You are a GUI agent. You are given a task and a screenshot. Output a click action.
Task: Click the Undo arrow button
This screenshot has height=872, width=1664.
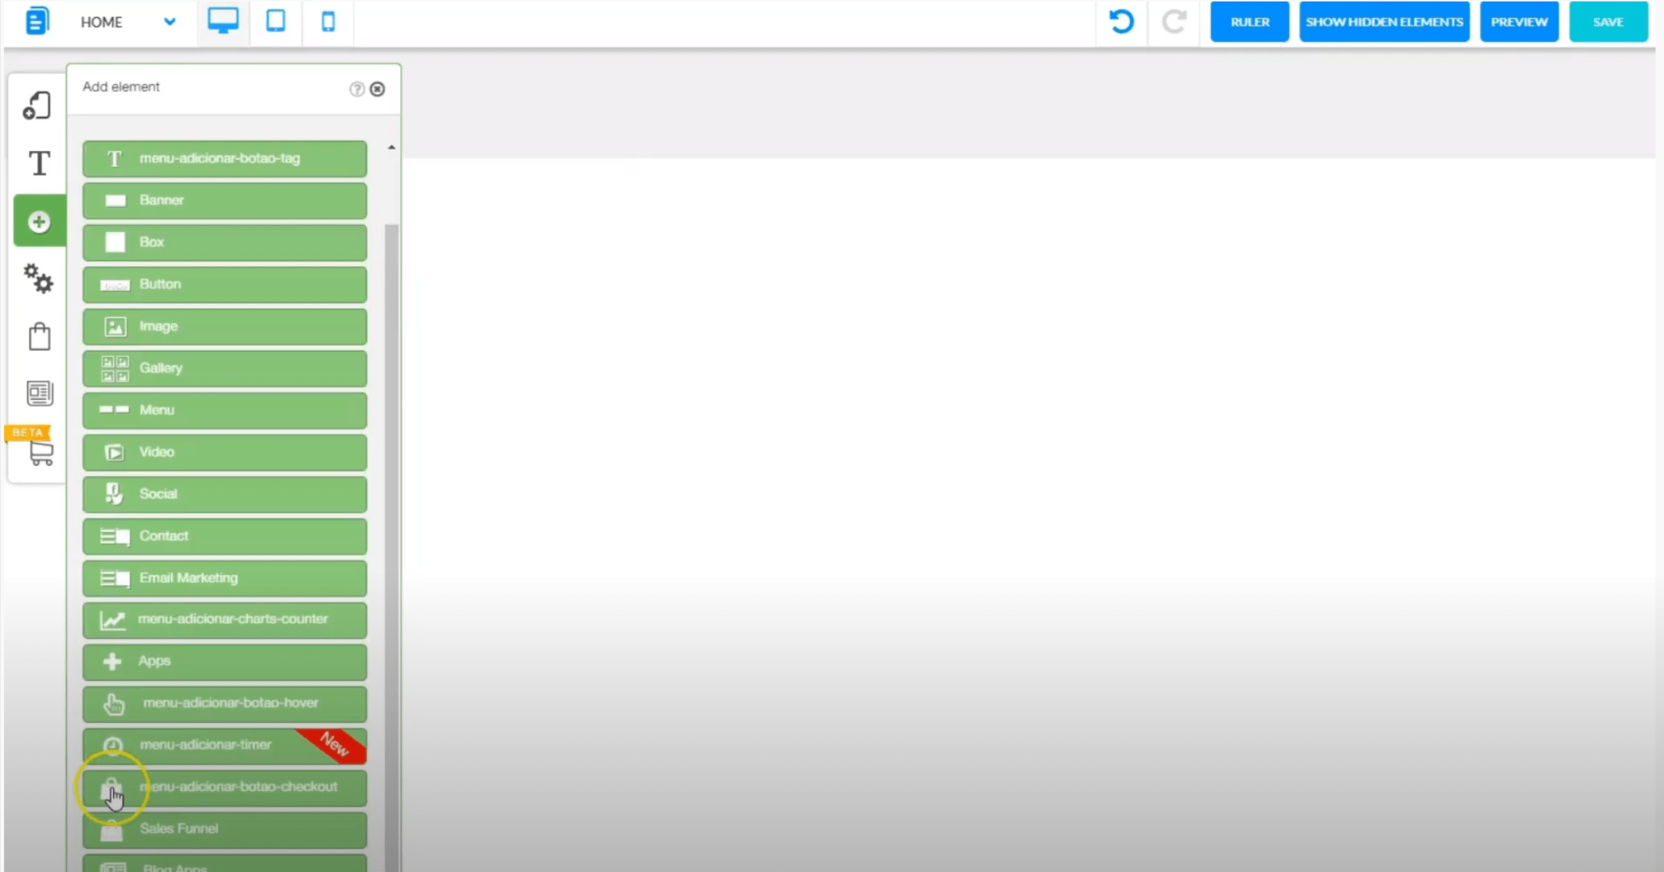[1121, 21]
